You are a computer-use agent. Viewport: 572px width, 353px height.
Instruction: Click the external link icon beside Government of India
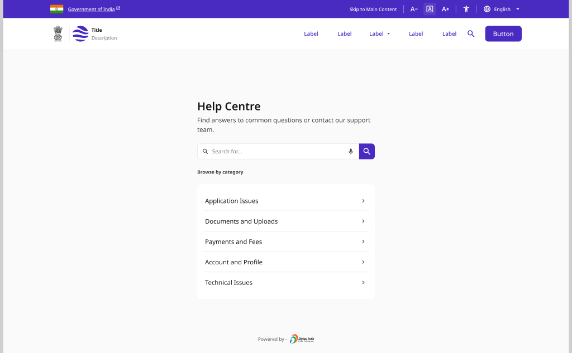(118, 8)
